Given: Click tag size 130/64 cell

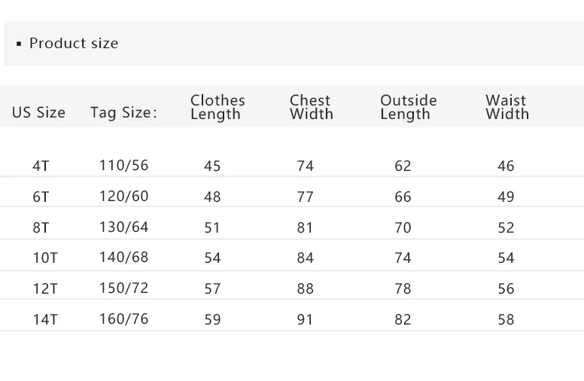Looking at the screenshot, I should (123, 227).
